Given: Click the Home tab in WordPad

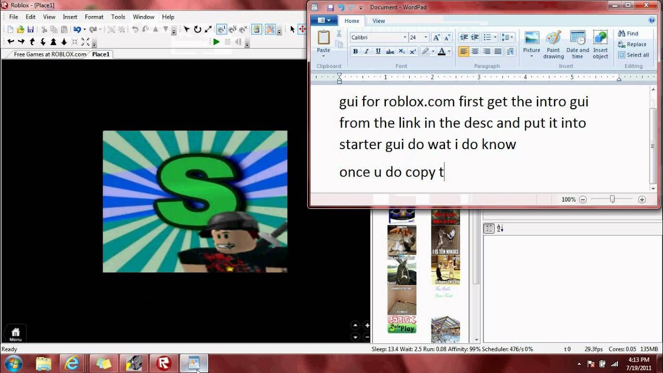Looking at the screenshot, I should click(x=352, y=21).
